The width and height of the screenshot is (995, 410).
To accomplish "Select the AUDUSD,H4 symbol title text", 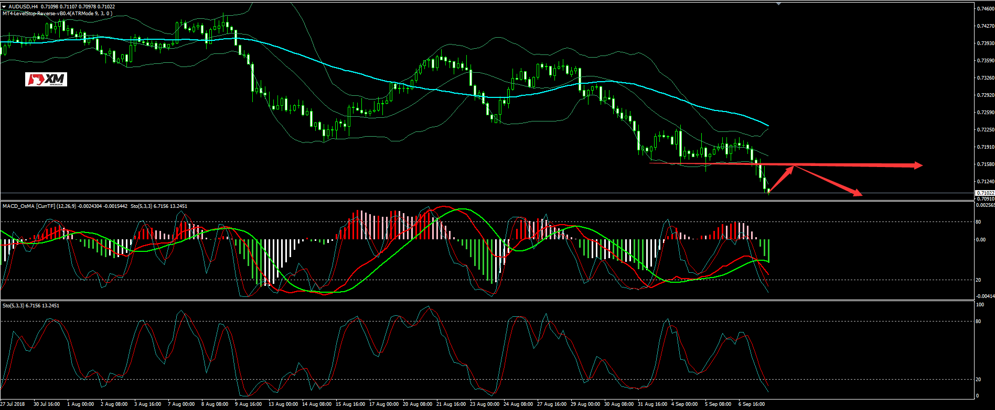I will pos(24,7).
